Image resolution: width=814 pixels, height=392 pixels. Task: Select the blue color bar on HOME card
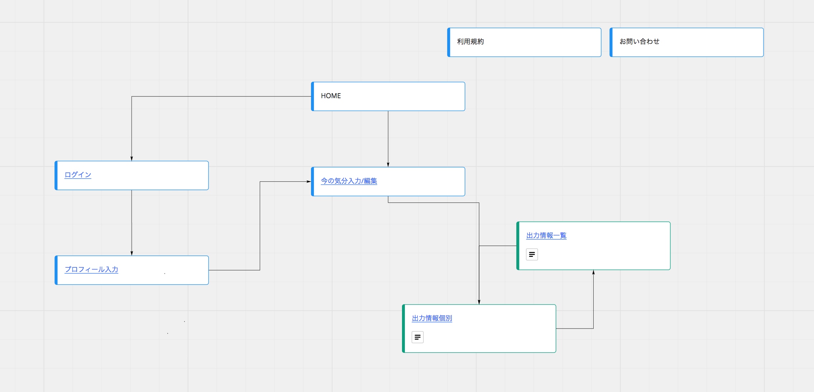coord(312,96)
